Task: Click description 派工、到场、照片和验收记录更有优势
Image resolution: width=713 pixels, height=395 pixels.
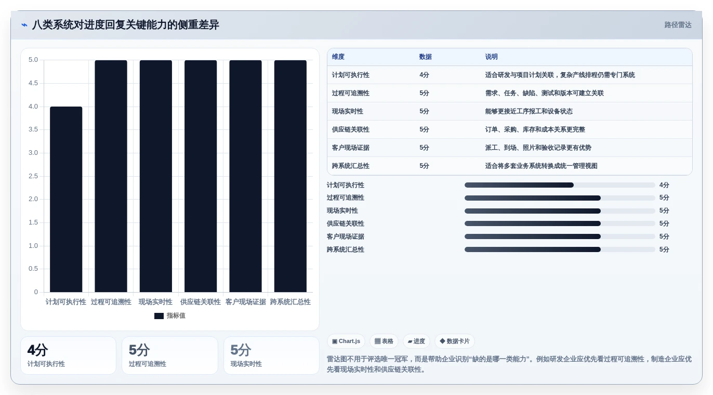Action: 538,148
